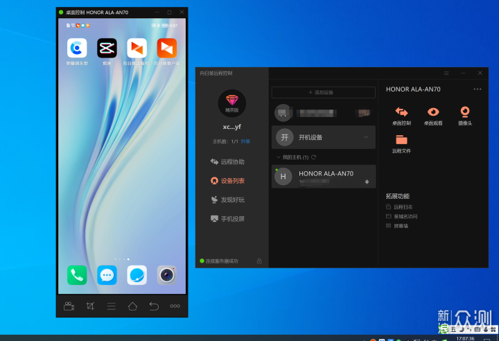Tap the phone menu (three lines) button in the toolbar
Viewport: 499px width, 341px height.
pyautogui.click(x=112, y=306)
